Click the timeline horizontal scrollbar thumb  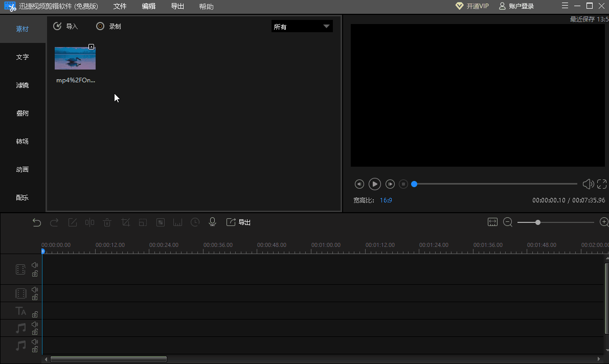tap(108, 359)
